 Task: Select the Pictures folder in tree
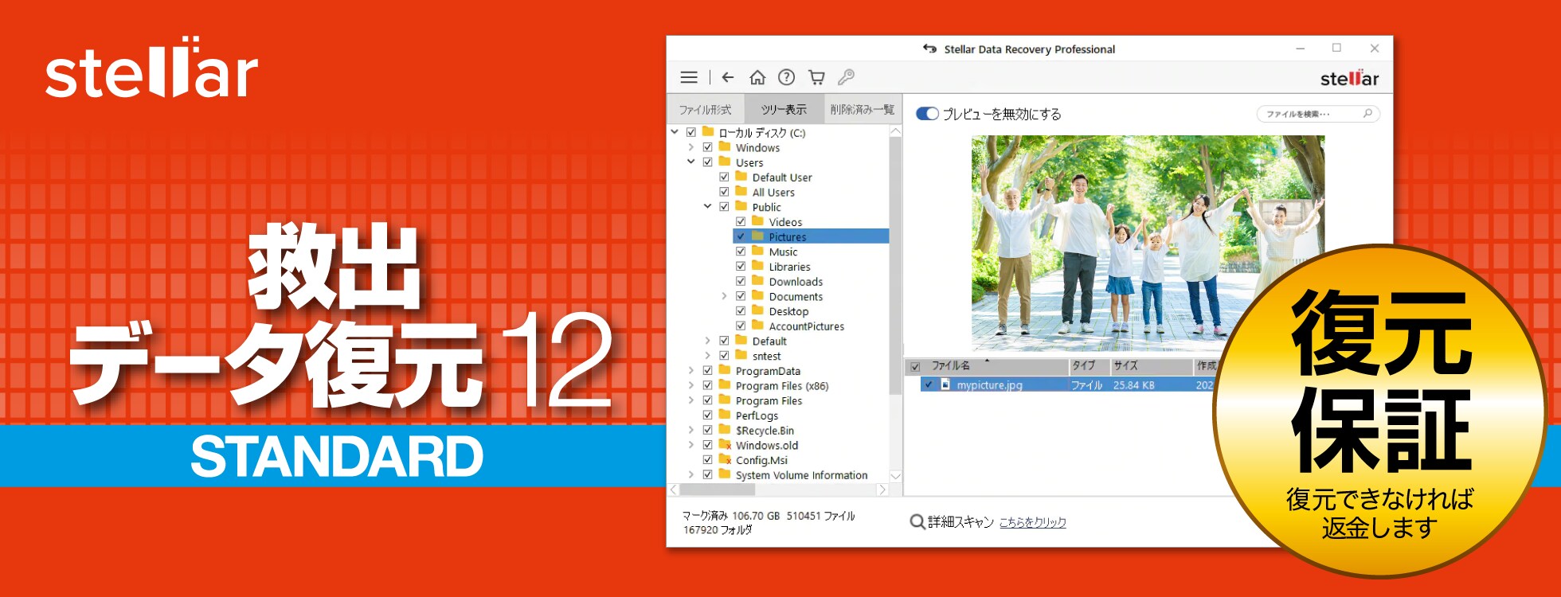(811, 236)
